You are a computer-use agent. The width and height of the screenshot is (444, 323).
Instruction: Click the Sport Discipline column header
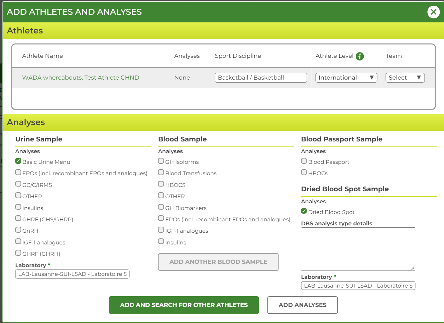tap(238, 56)
